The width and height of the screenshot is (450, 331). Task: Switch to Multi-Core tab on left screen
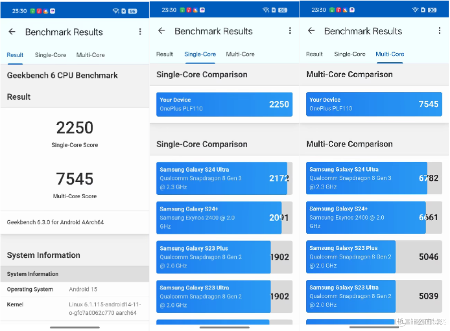[90, 55]
